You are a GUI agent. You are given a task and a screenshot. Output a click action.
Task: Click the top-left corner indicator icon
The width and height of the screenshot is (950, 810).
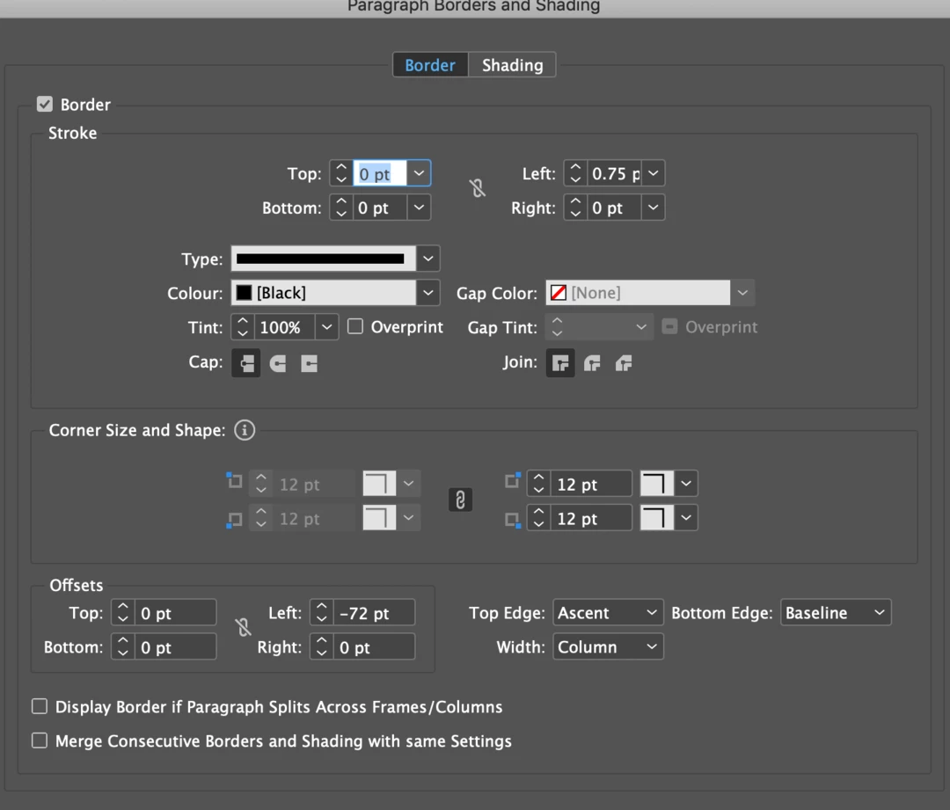(x=234, y=481)
